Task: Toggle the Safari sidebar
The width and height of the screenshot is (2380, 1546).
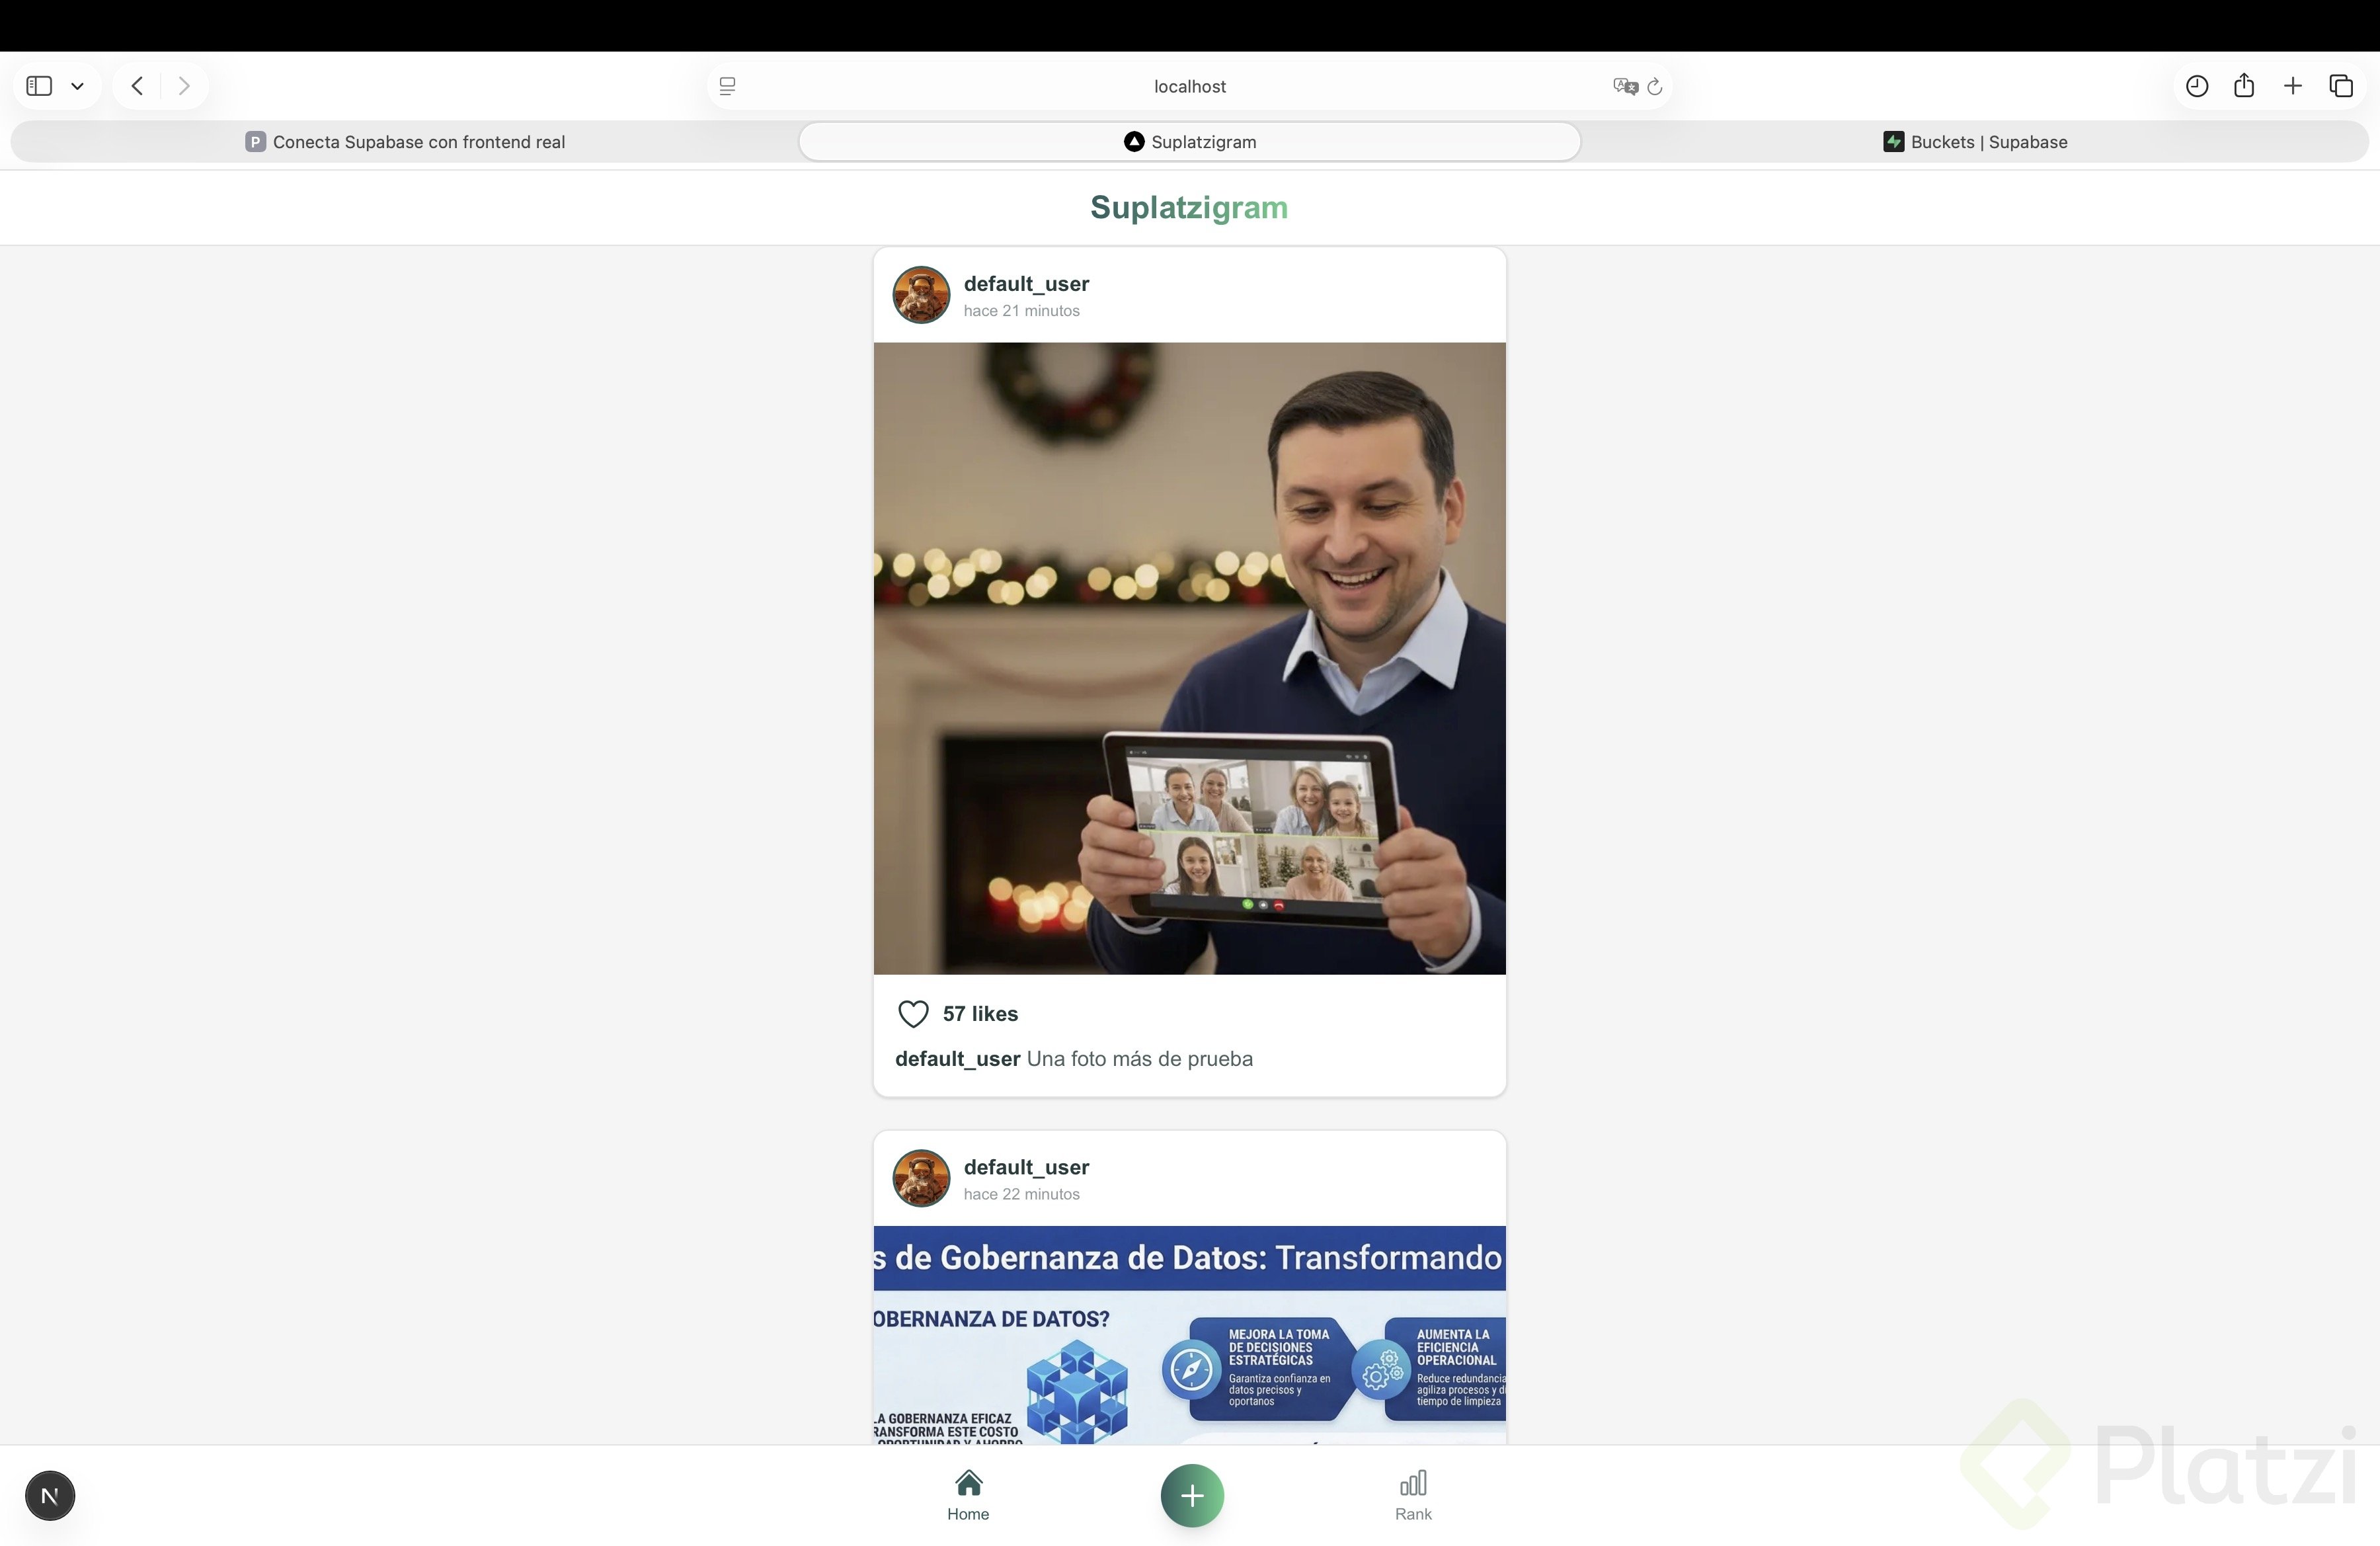Action: point(39,86)
